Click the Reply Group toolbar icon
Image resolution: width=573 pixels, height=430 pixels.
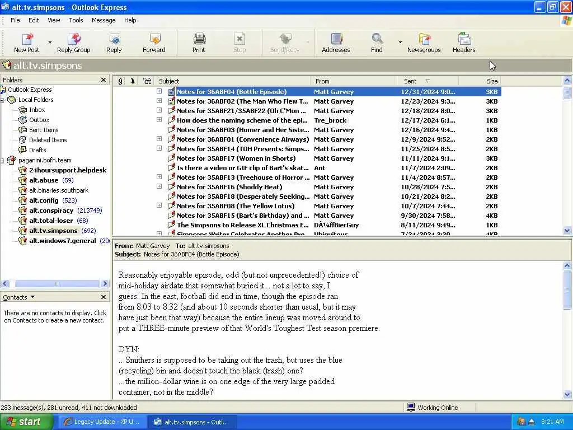[73, 39]
